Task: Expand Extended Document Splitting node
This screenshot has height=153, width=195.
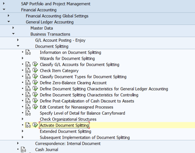Action: (22, 131)
